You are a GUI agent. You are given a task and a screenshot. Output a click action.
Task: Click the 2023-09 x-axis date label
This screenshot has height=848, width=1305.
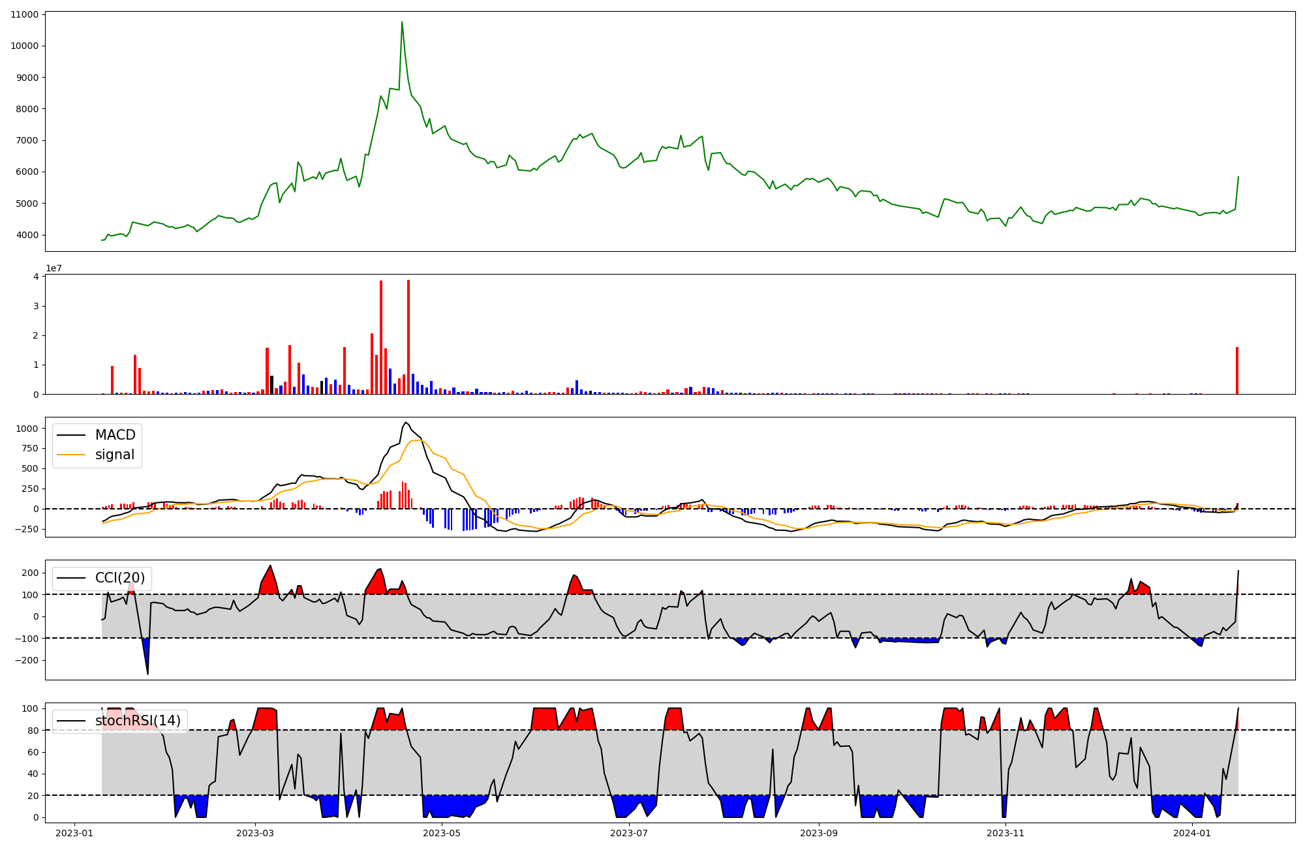[818, 833]
